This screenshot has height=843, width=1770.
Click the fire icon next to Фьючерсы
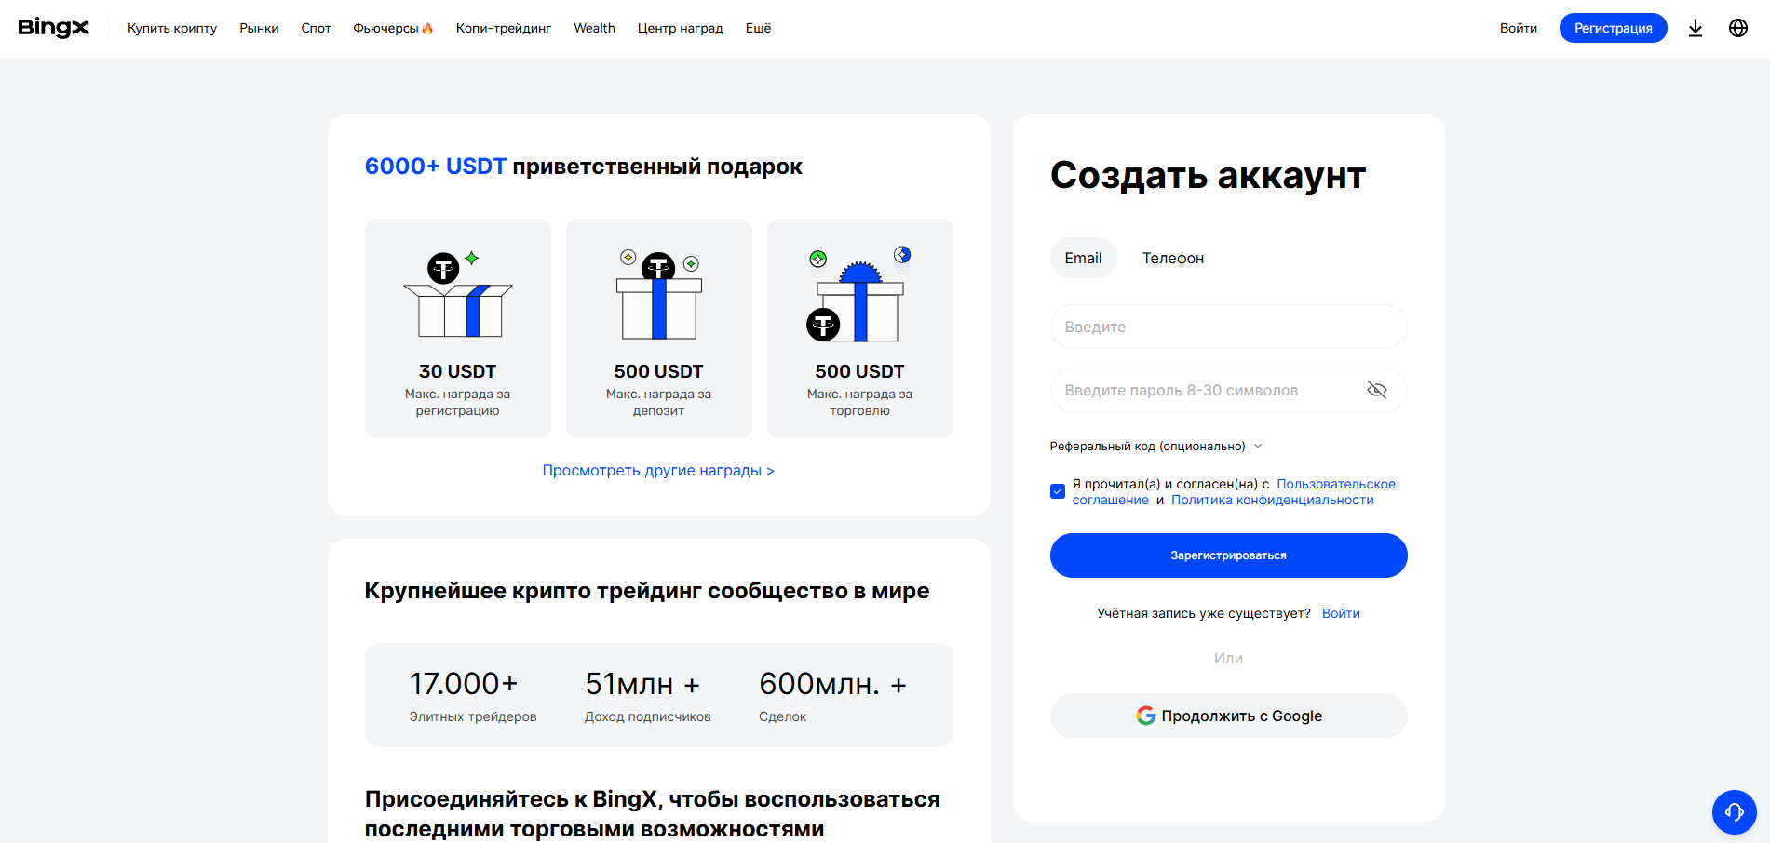(427, 29)
